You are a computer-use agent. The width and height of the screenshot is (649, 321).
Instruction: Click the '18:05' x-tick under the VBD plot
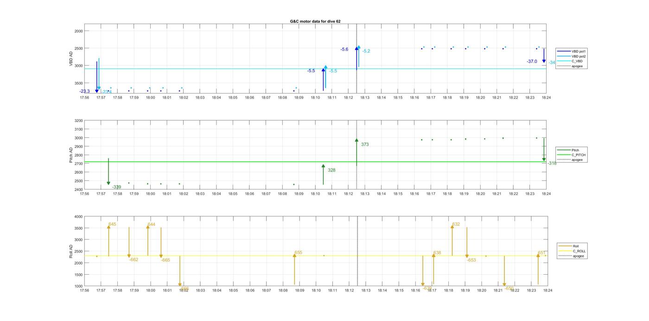(x=233, y=98)
